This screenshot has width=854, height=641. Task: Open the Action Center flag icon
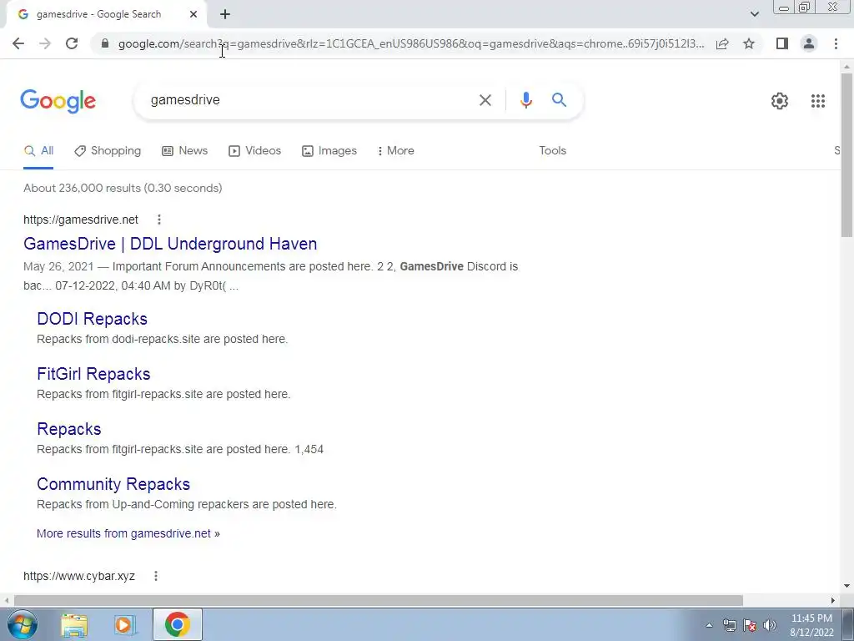click(x=750, y=625)
